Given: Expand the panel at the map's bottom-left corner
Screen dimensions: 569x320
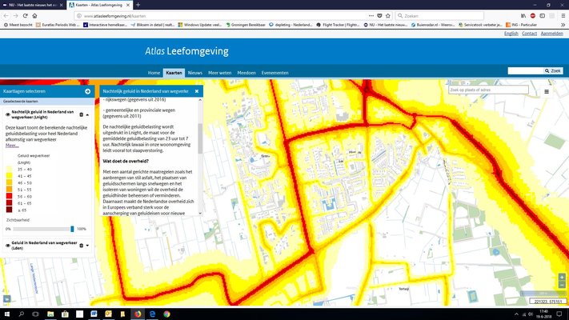Looking at the screenshot, I should 7,299.
